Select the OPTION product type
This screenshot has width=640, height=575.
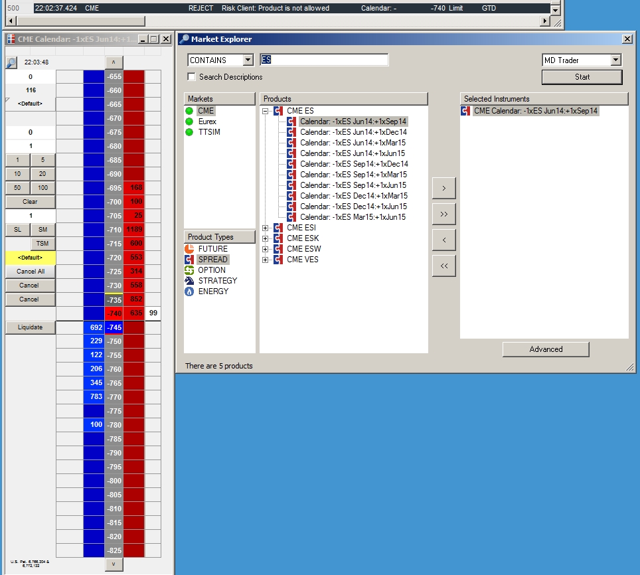click(211, 270)
